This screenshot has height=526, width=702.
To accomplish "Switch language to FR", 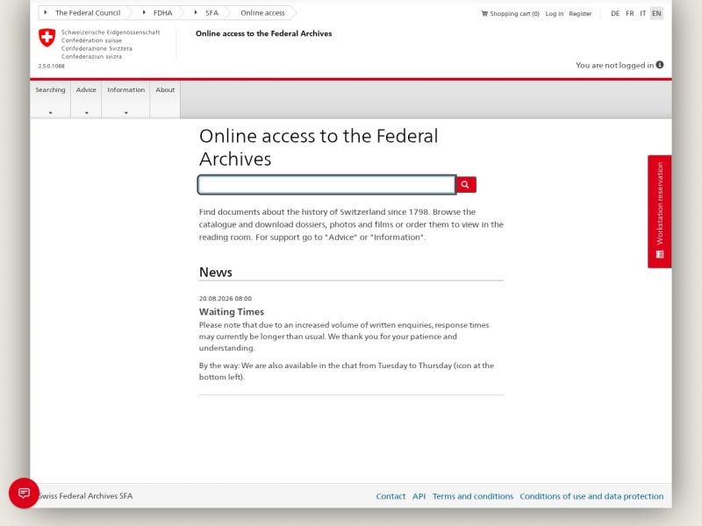I will pyautogui.click(x=629, y=13).
